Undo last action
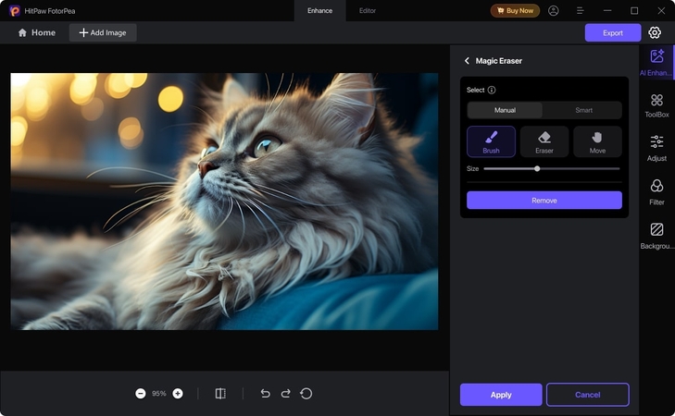Screen dimensions: 675x416 coord(265,393)
